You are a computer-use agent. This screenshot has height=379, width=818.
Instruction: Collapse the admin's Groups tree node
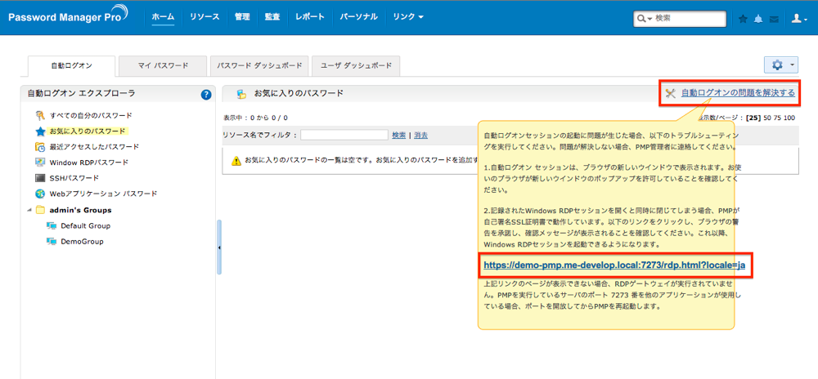(29, 210)
